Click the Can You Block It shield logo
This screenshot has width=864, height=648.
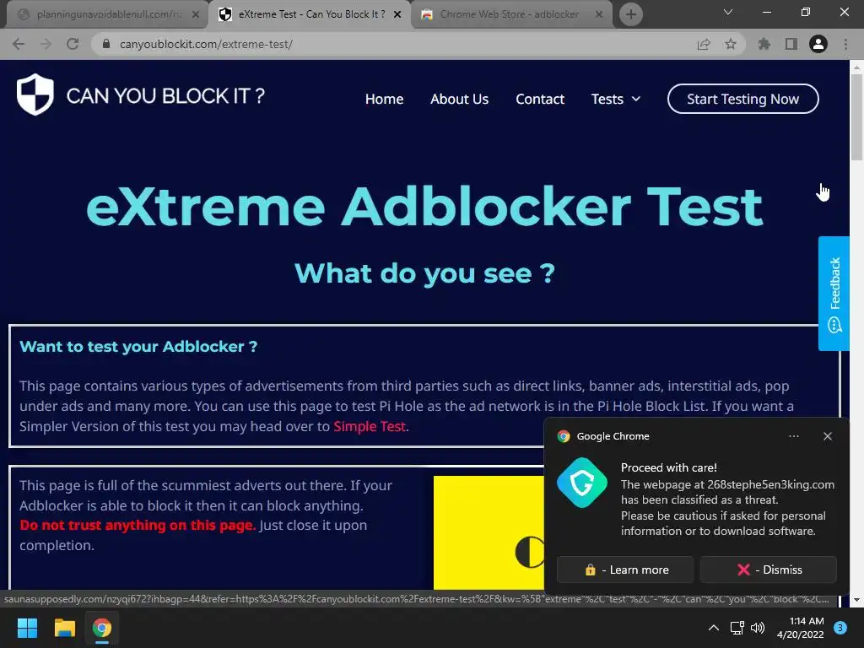point(35,94)
